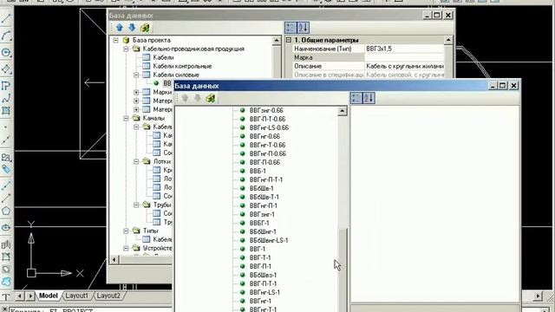555x312 pixels.
Task: Toggle categorized view in back window properties
Action: point(291,28)
